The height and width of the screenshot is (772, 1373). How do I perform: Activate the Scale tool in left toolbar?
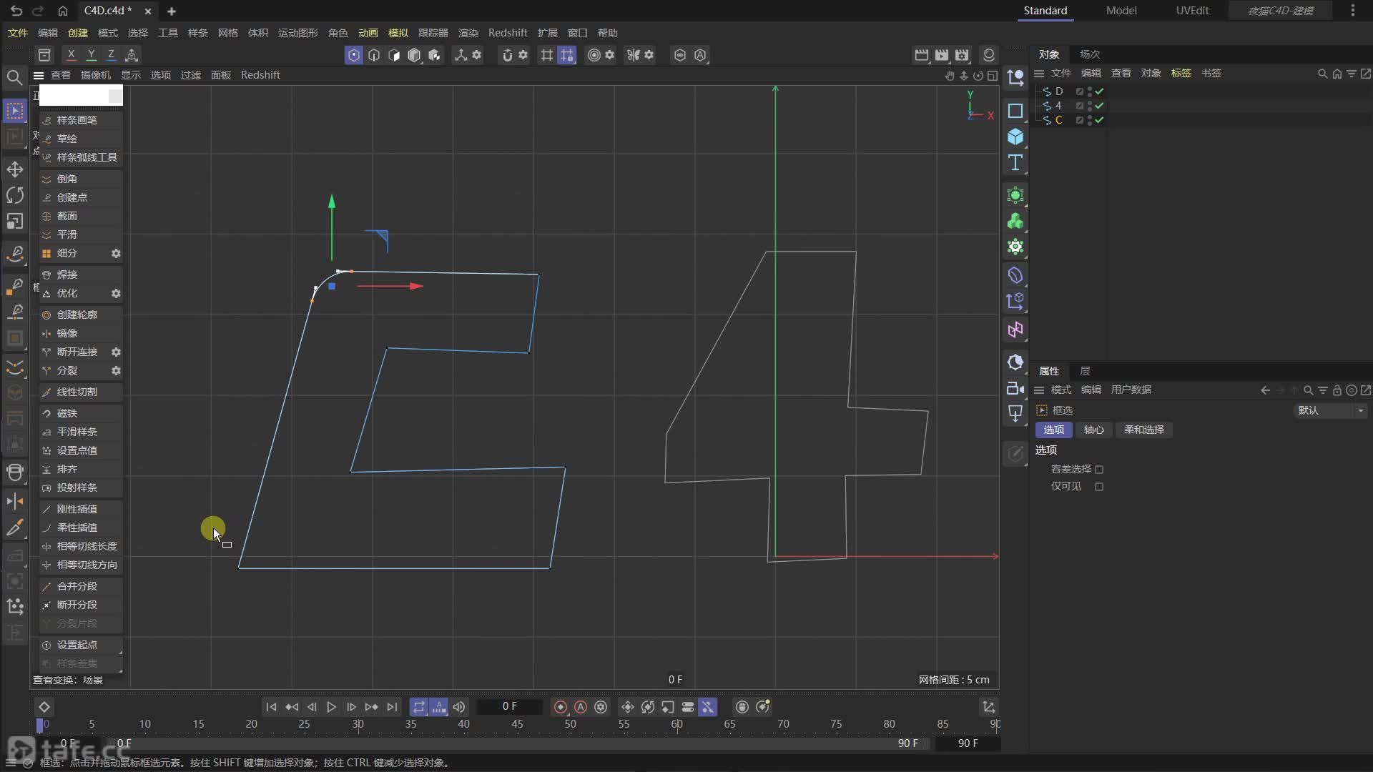(x=14, y=222)
